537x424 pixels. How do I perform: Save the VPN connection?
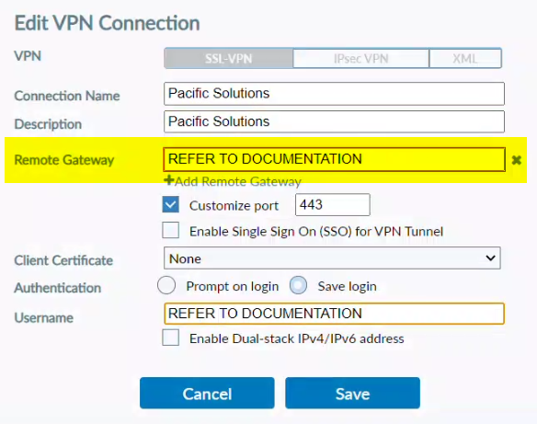pyautogui.click(x=352, y=393)
